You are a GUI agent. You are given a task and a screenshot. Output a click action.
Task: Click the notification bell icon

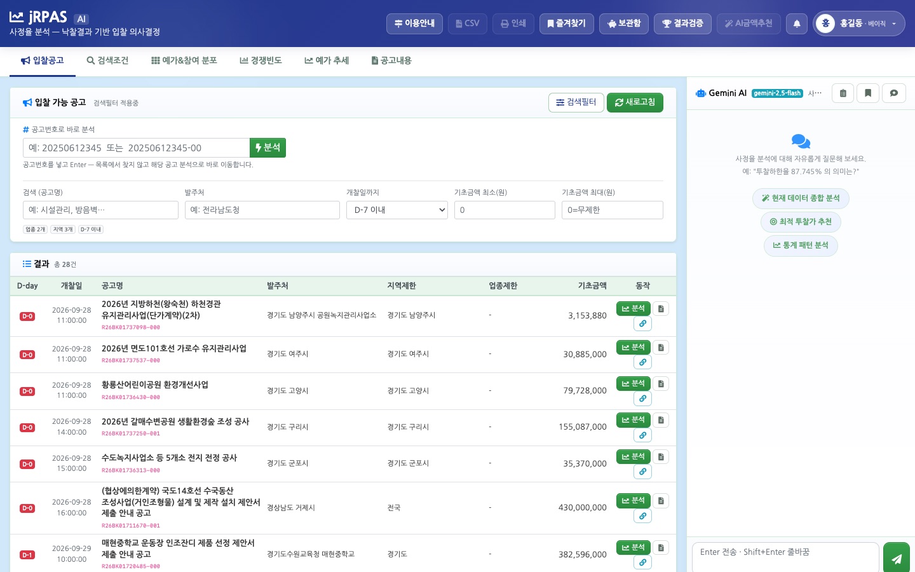tap(796, 24)
